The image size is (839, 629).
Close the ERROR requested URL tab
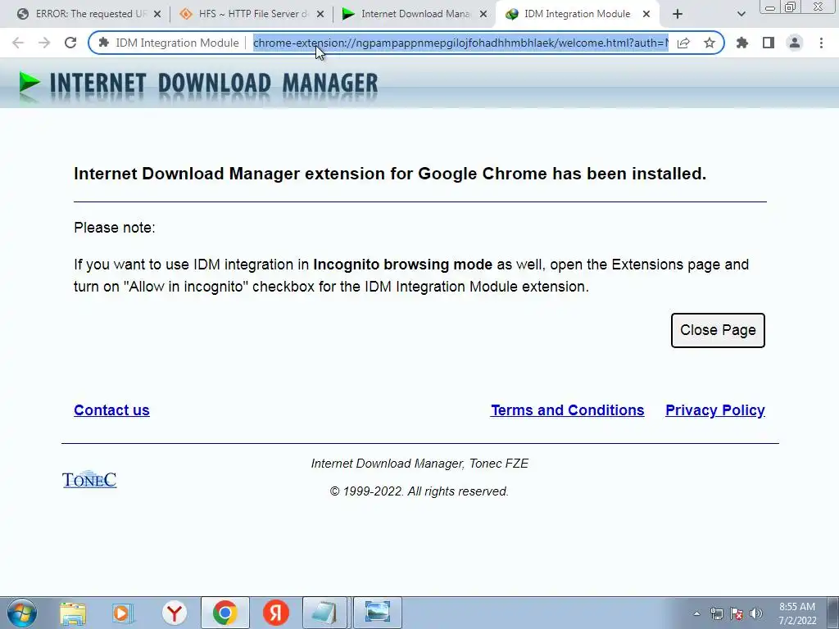[157, 14]
